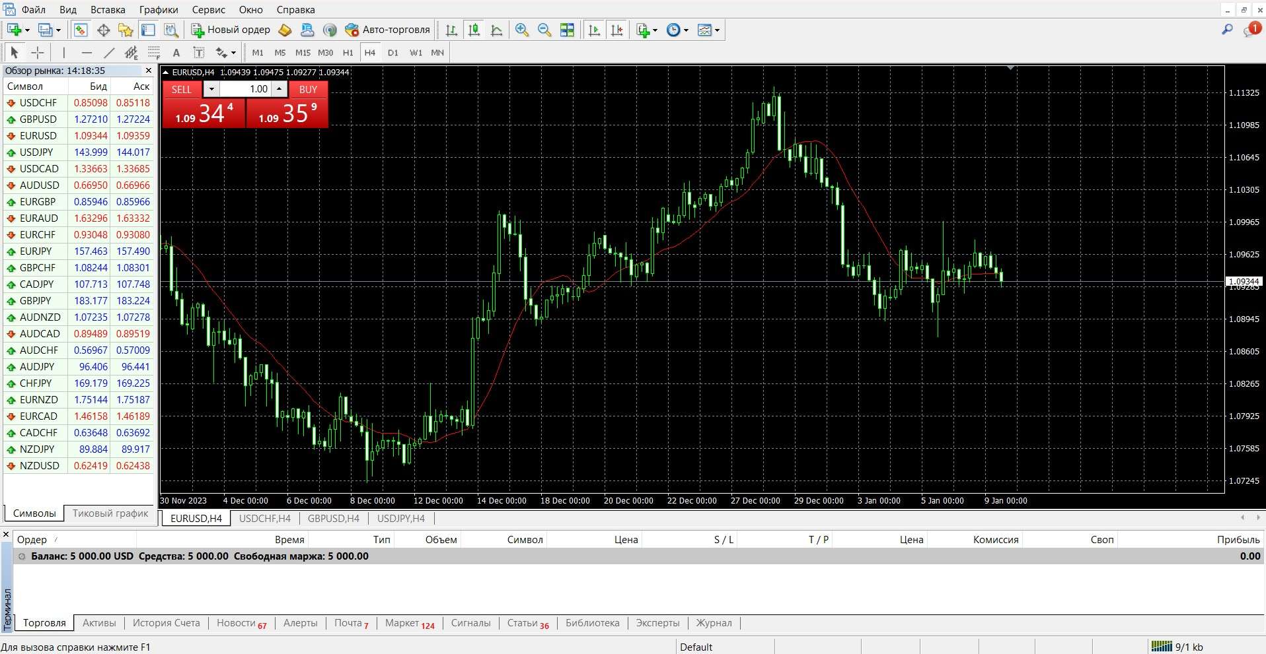Image resolution: width=1266 pixels, height=654 pixels.
Task: Select the Vertical Line drawing tool
Action: click(x=64, y=53)
